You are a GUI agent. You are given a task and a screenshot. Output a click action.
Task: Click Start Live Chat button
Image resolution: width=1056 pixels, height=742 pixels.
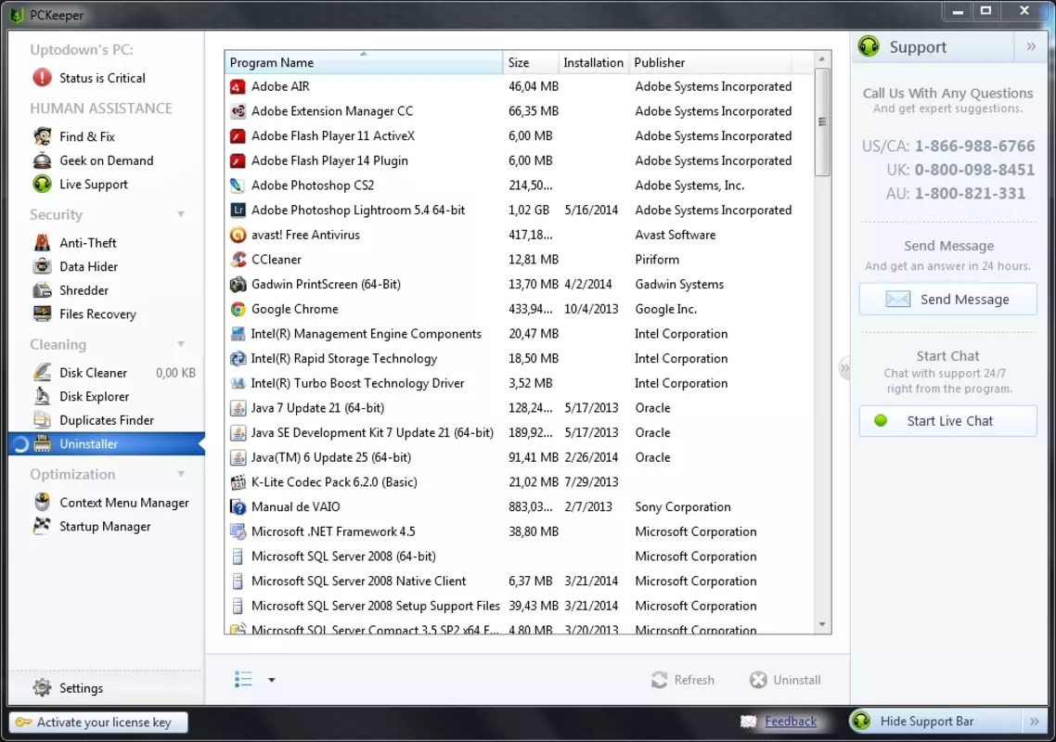point(947,421)
